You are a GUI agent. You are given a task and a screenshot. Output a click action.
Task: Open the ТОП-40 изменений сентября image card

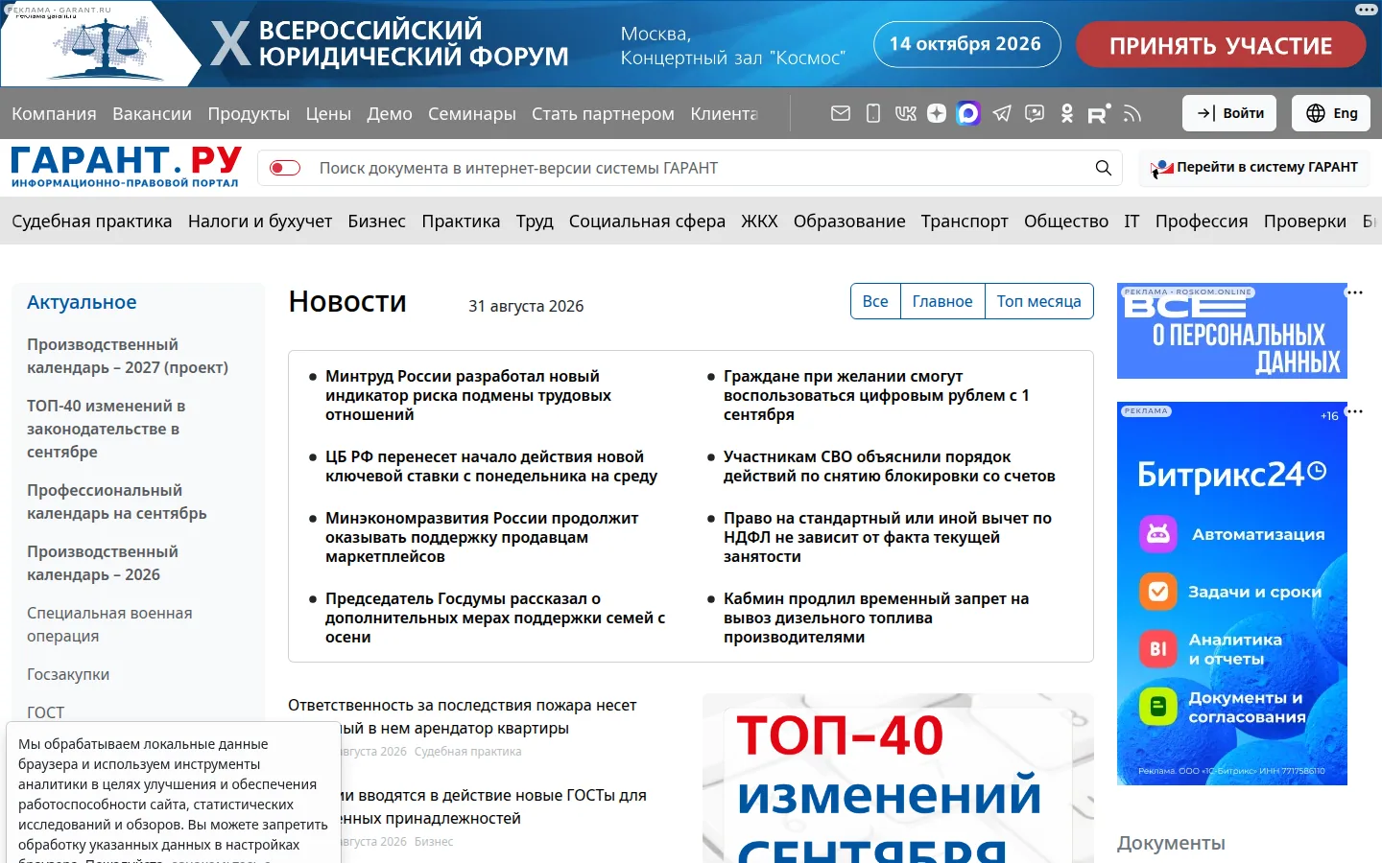(x=898, y=779)
